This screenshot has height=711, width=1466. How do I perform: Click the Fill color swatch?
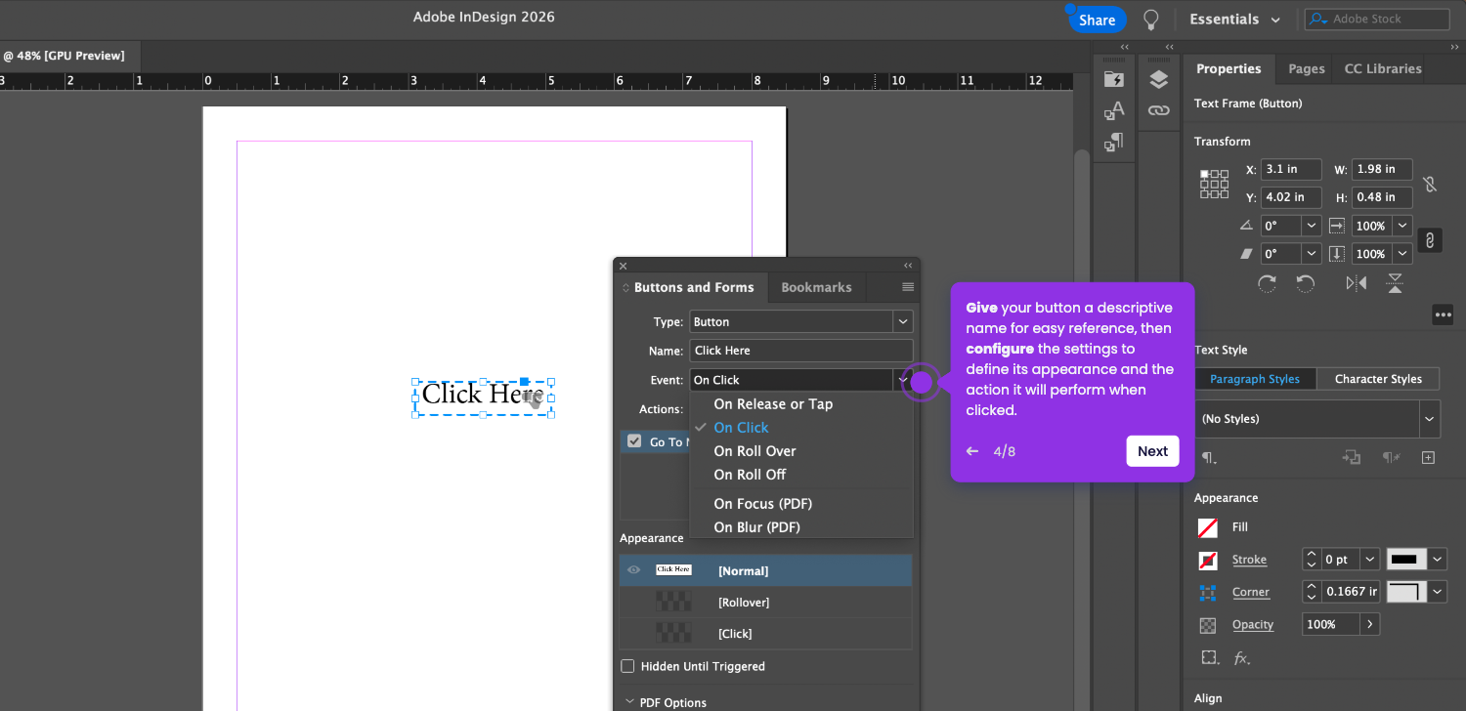[1208, 527]
